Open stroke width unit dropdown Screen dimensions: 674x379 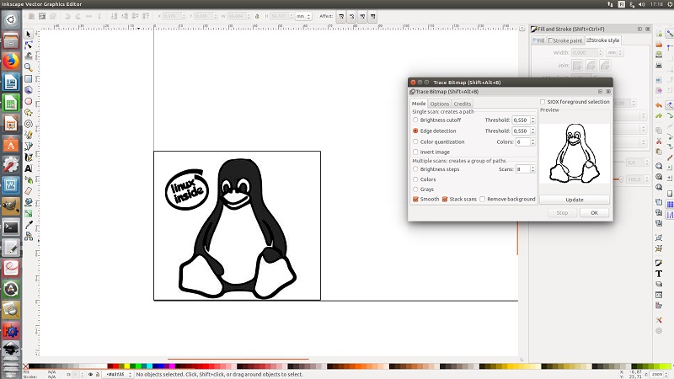pyautogui.click(x=615, y=52)
